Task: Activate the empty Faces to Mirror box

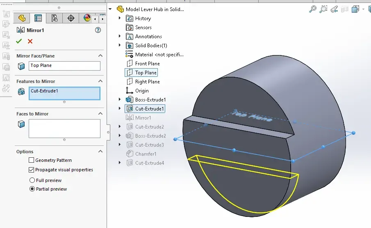Action: pos(64,129)
